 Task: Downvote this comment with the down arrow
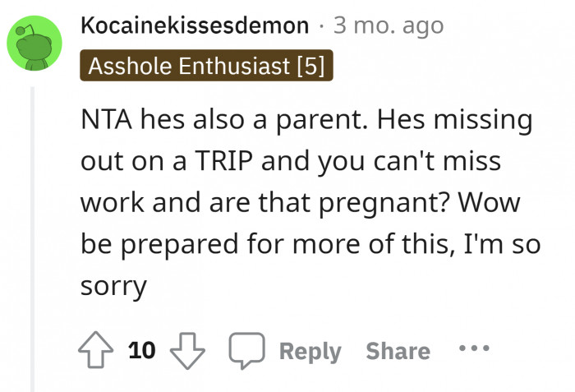pos(187,351)
